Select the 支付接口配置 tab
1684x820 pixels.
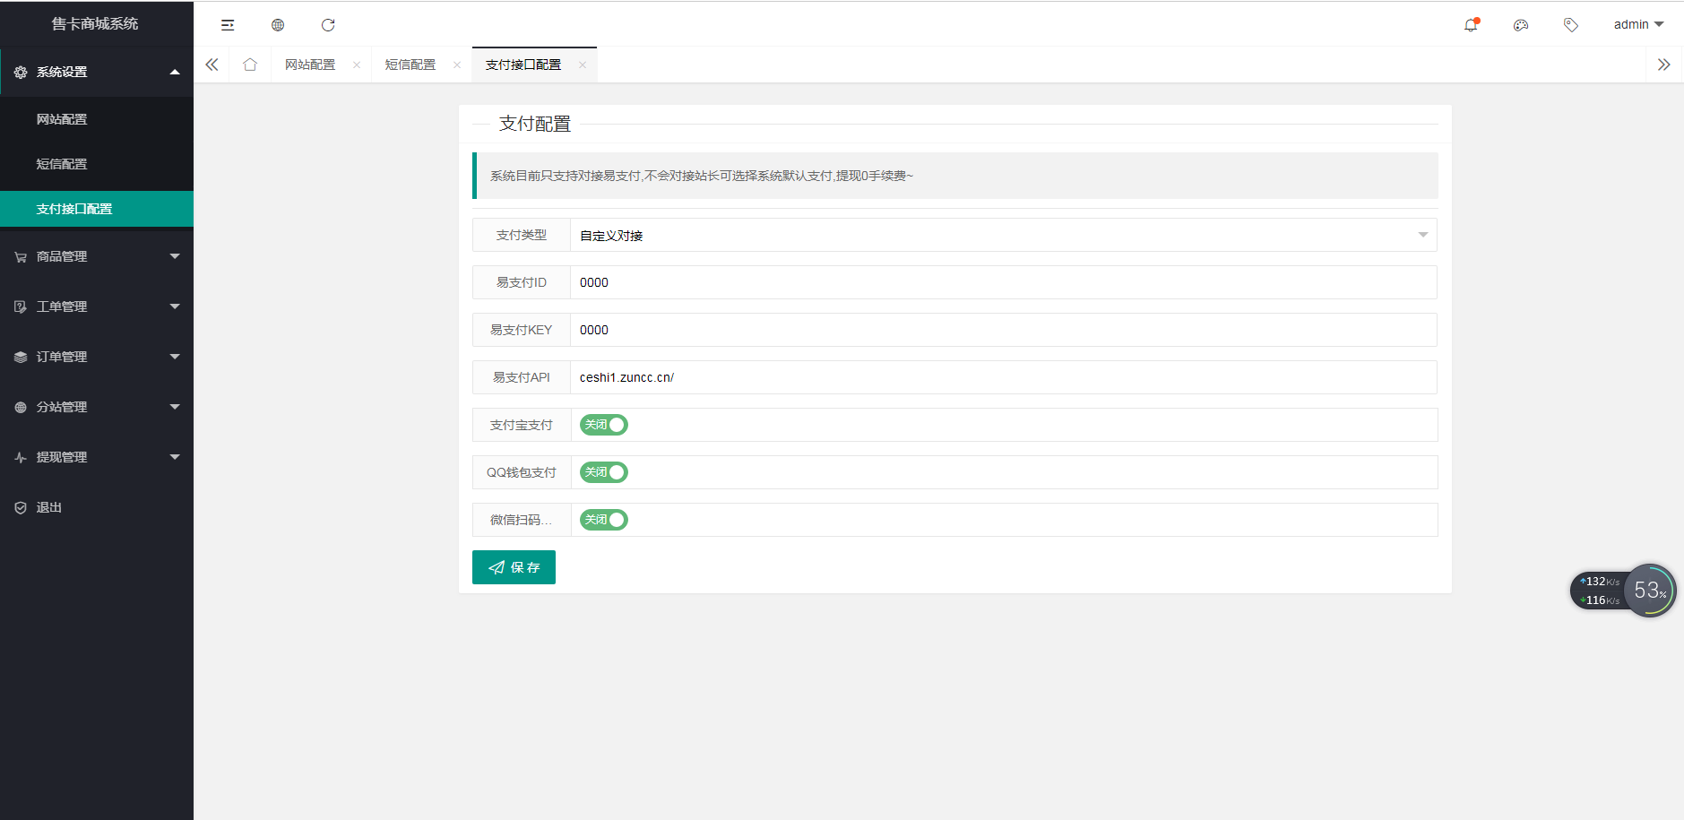(x=523, y=65)
